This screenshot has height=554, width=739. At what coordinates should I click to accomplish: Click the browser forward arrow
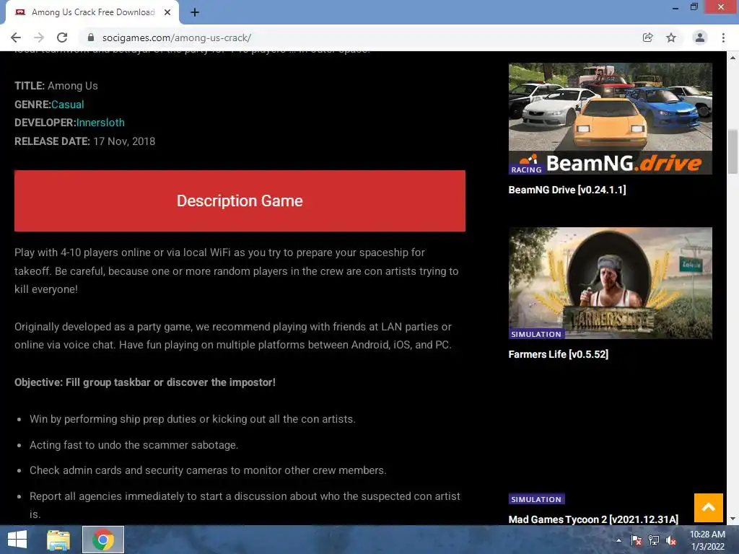click(39, 38)
